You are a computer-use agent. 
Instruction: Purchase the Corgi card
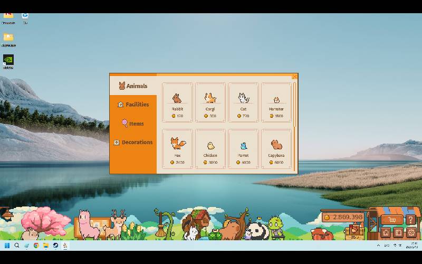click(x=210, y=102)
